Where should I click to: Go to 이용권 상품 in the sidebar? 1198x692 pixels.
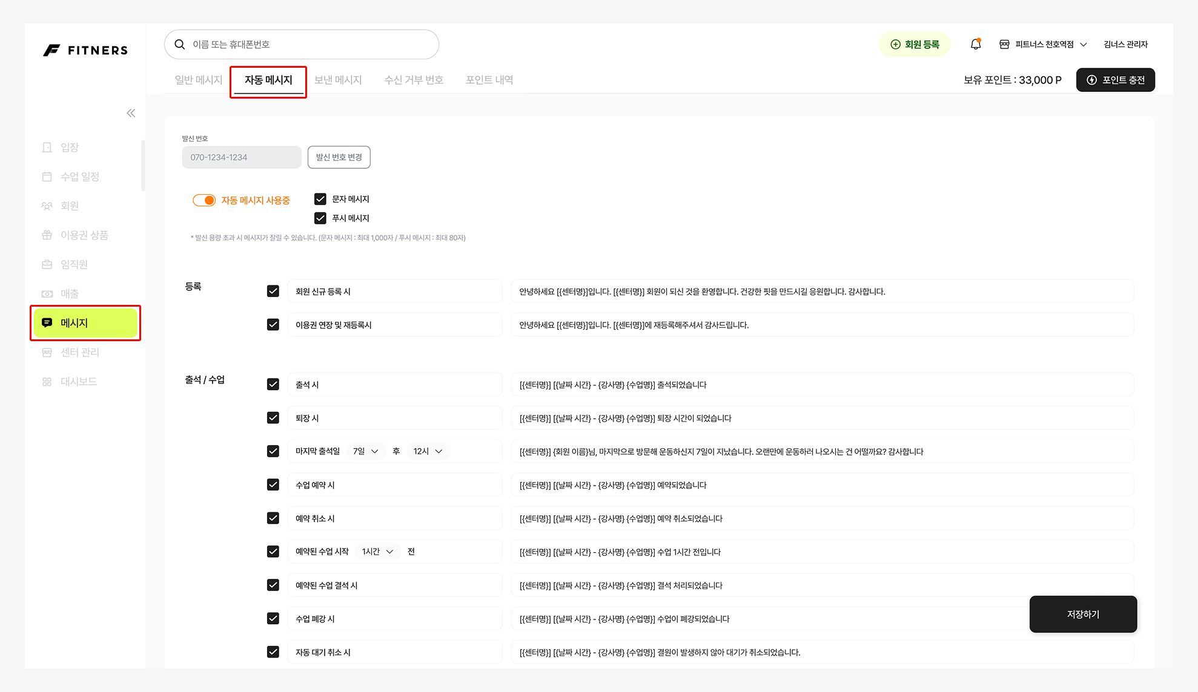tap(85, 235)
